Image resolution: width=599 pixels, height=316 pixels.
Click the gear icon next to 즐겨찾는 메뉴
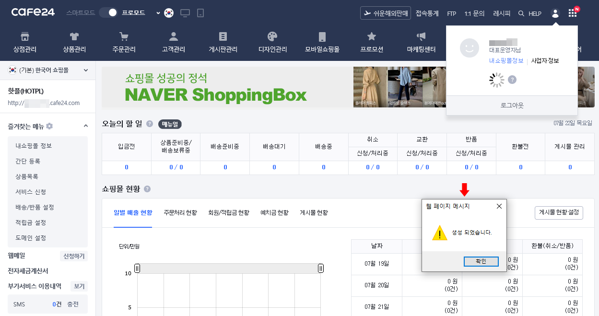(49, 127)
